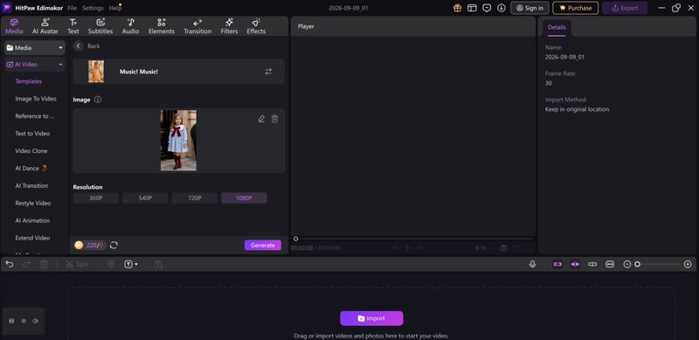Select Image To Video option
The image size is (699, 340).
tap(36, 99)
